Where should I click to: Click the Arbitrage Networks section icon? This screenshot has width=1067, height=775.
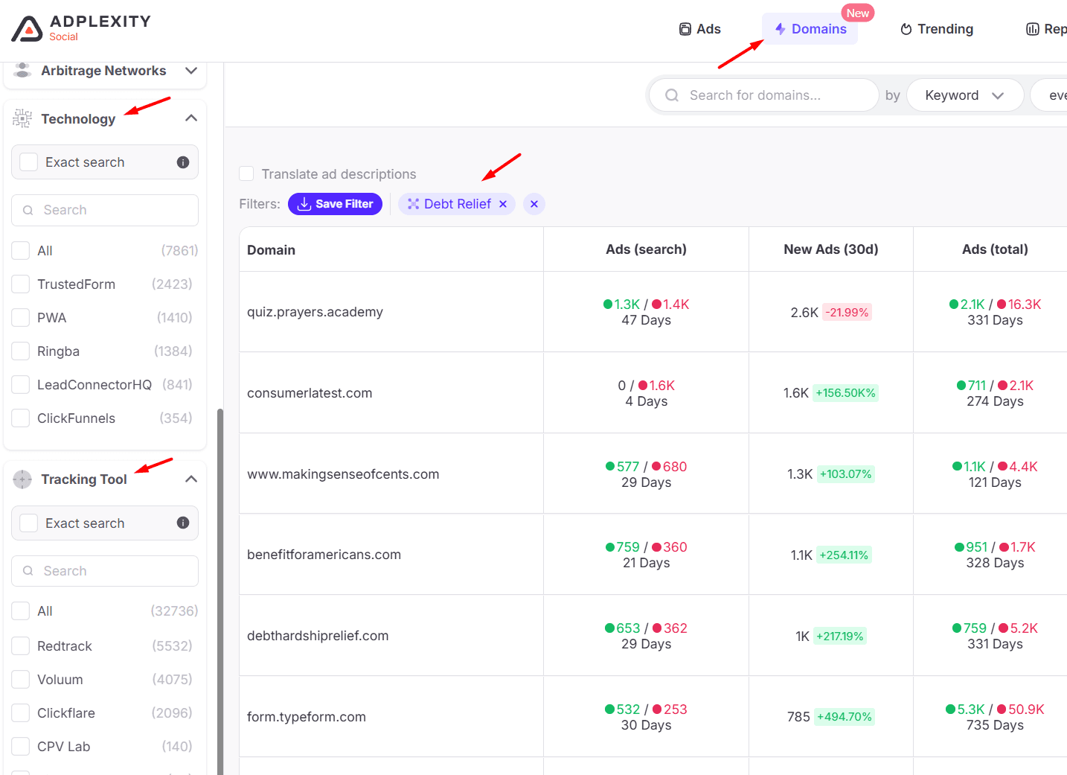click(22, 70)
